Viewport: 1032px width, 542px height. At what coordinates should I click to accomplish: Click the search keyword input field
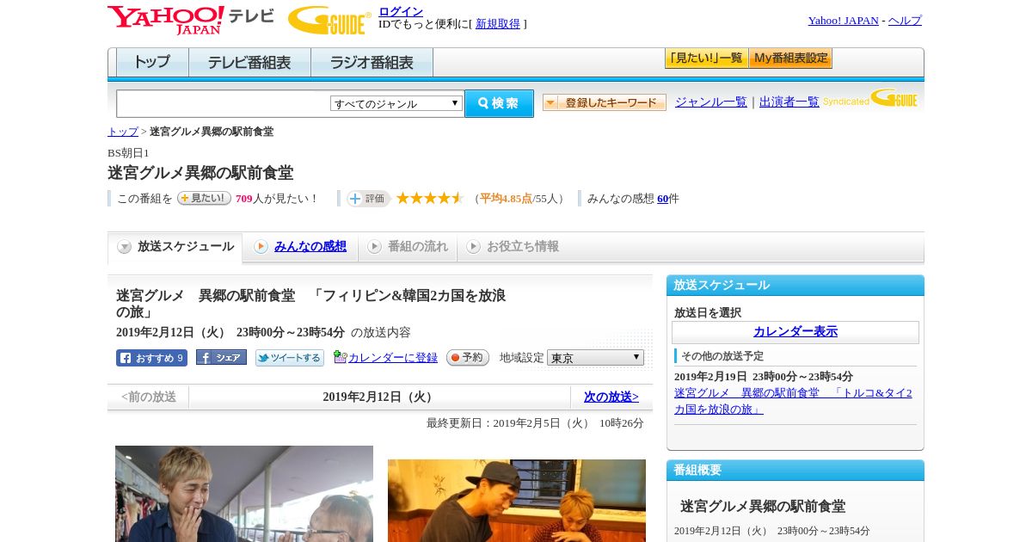224,103
